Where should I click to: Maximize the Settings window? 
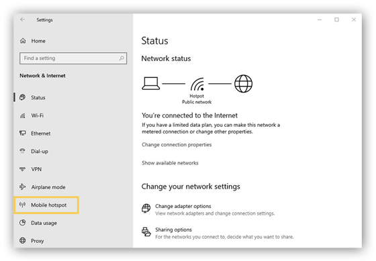click(x=336, y=19)
